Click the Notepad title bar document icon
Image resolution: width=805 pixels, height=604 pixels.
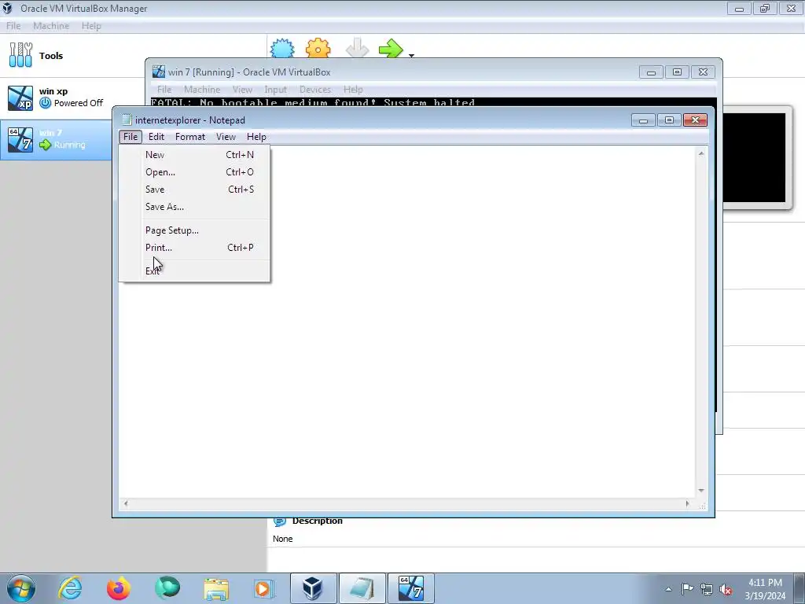point(127,120)
